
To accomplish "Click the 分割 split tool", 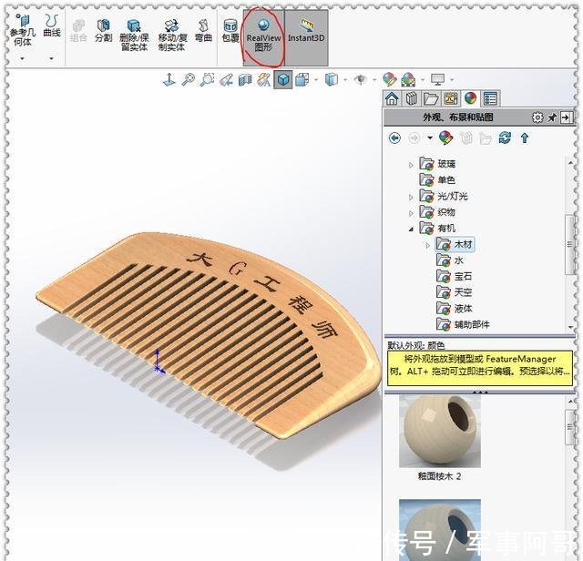I will [103, 31].
